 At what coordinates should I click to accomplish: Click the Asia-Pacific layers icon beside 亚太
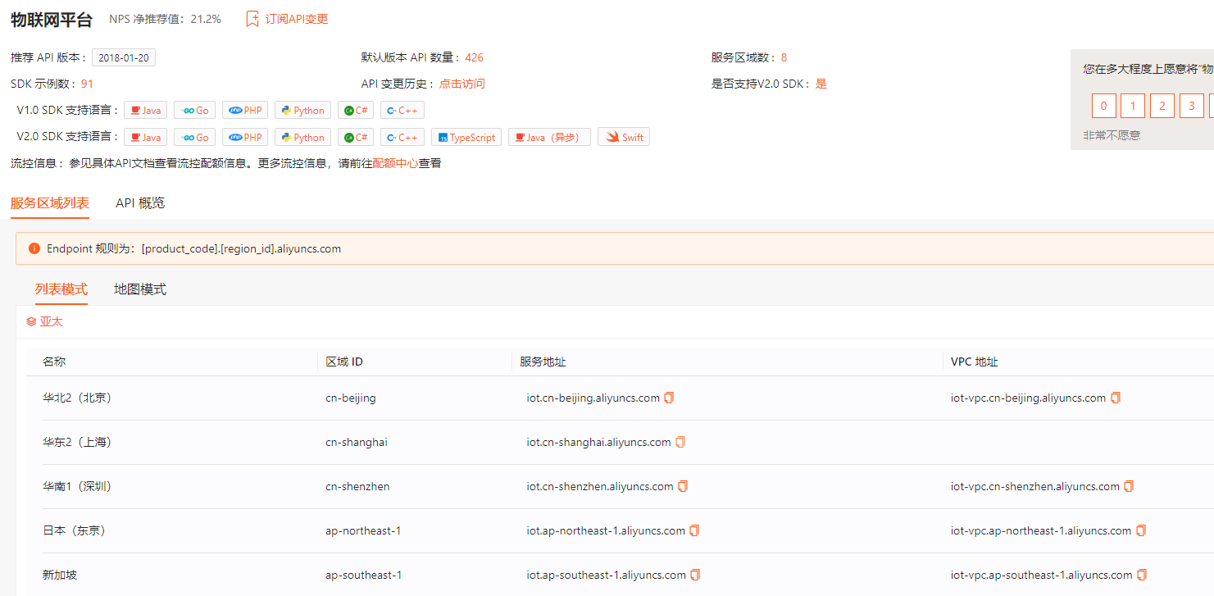pos(31,322)
